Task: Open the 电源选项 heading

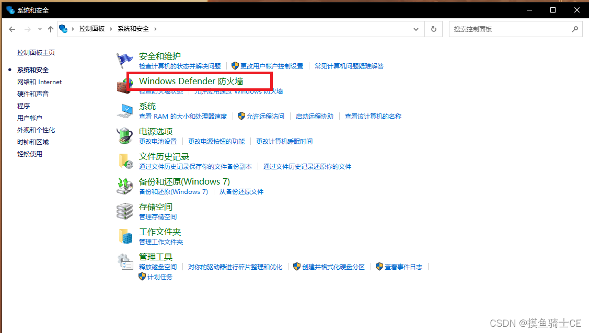Action: pos(156,132)
